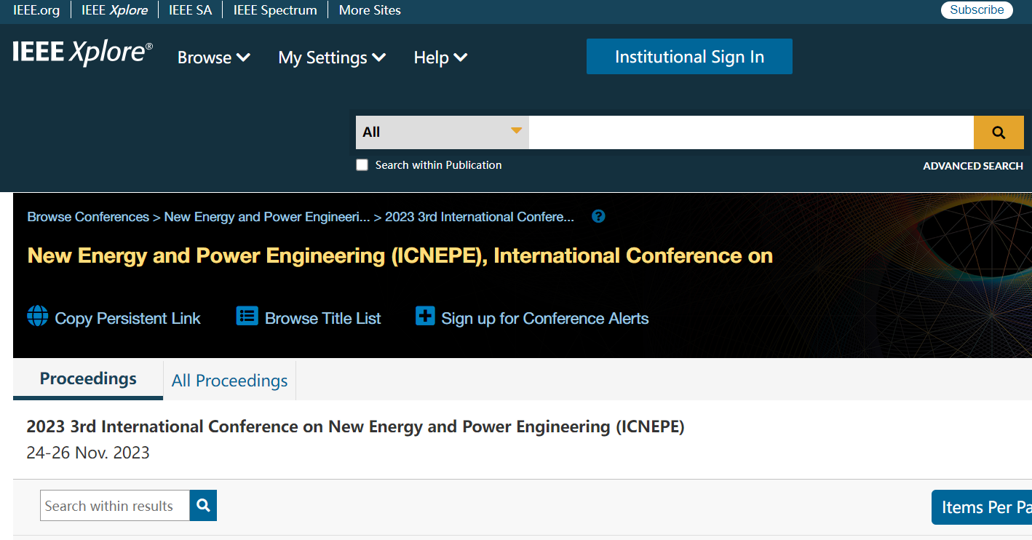
Task: Click the Browse Title List link text
Action: [322, 318]
